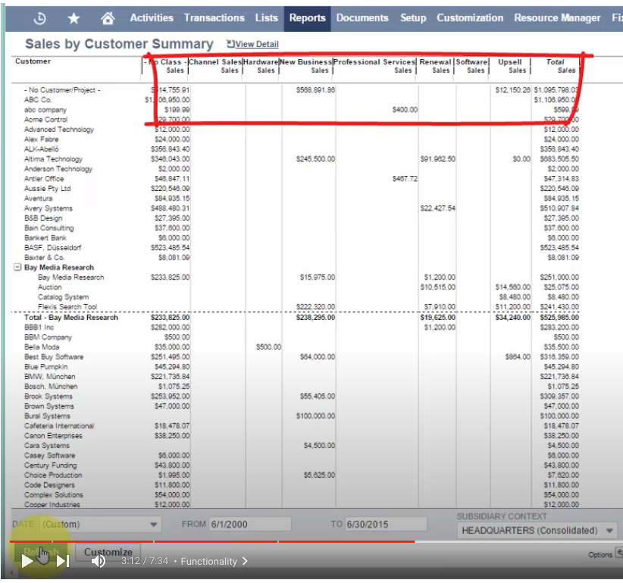Open the Functionality chapter label
This screenshot has height=583, width=623.
pos(214,561)
